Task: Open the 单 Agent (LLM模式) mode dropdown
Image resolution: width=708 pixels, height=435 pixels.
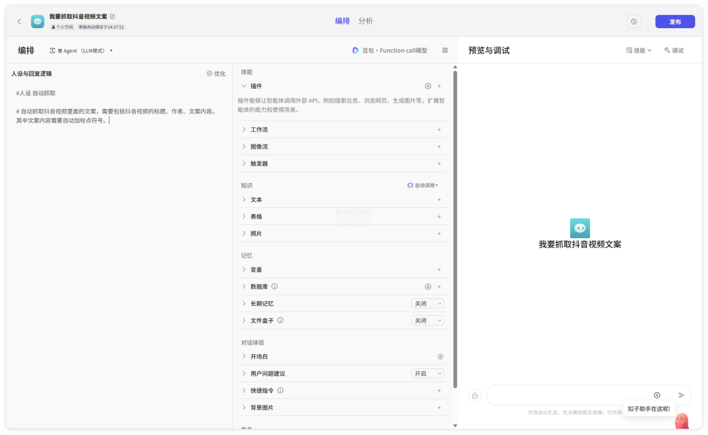Action: coord(81,51)
